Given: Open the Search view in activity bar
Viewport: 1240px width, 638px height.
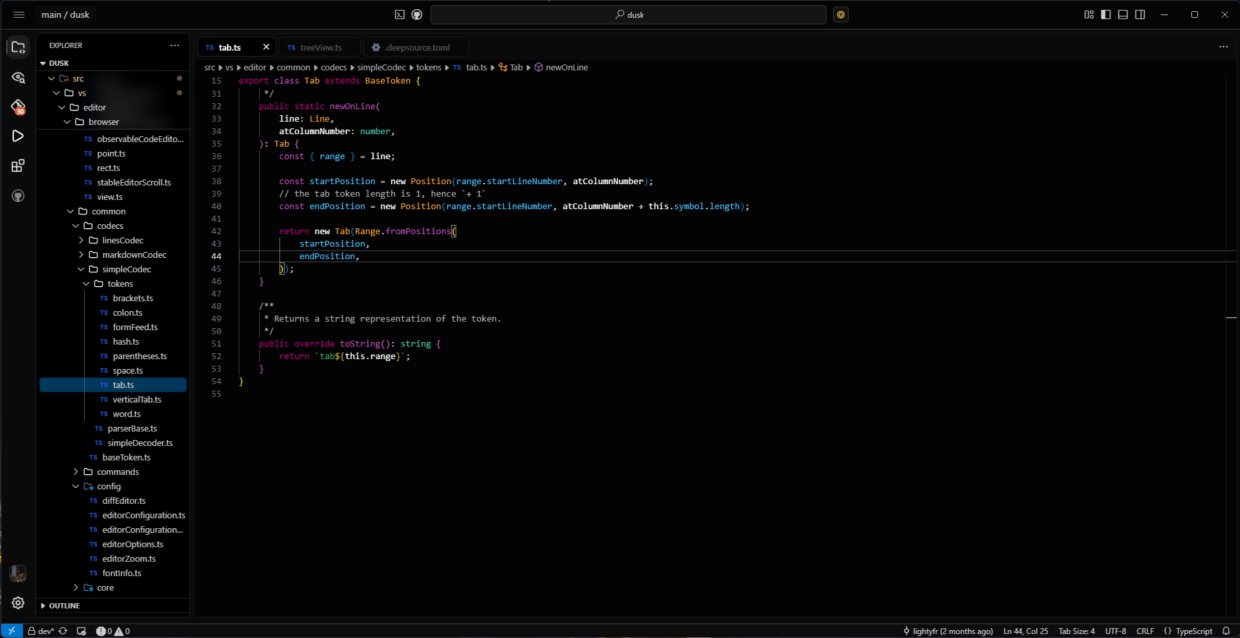Looking at the screenshot, I should click(18, 78).
